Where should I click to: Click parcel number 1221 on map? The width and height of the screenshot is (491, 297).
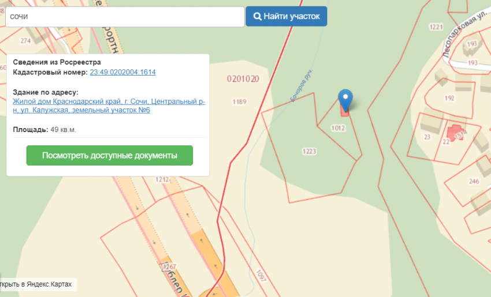(x=436, y=27)
